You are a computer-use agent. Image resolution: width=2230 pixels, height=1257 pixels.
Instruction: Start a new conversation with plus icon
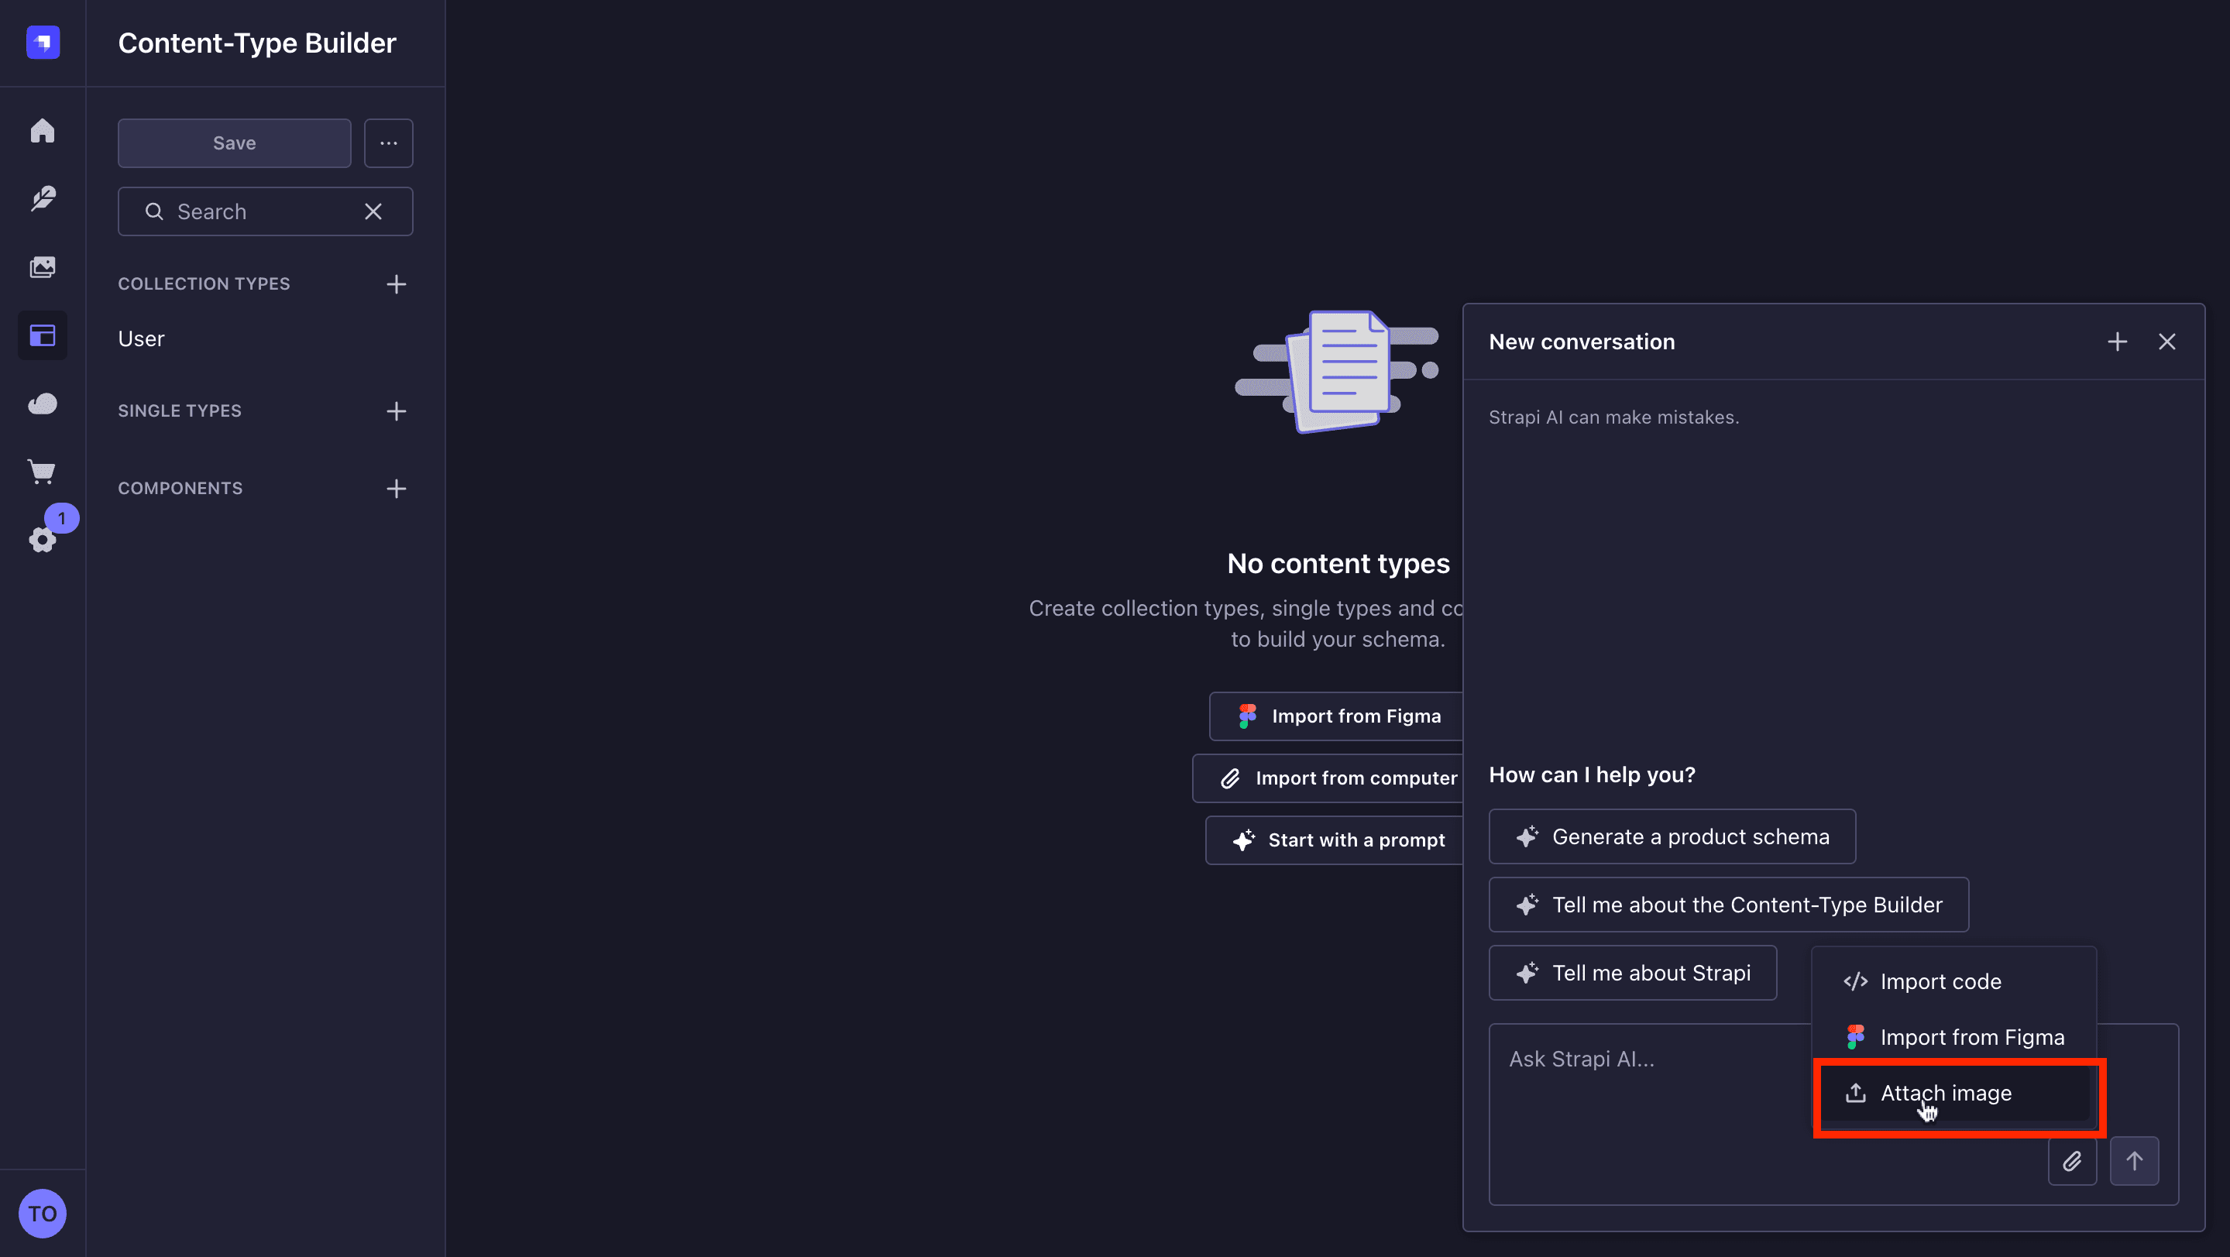2118,342
